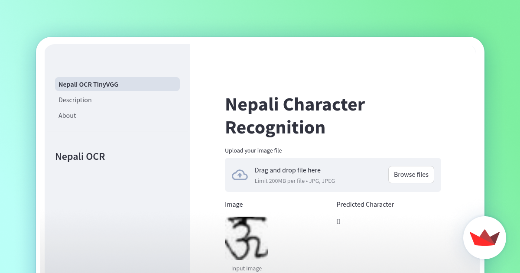Click the Streamlit crown badge logo
This screenshot has height=273, width=520.
tap(484, 238)
